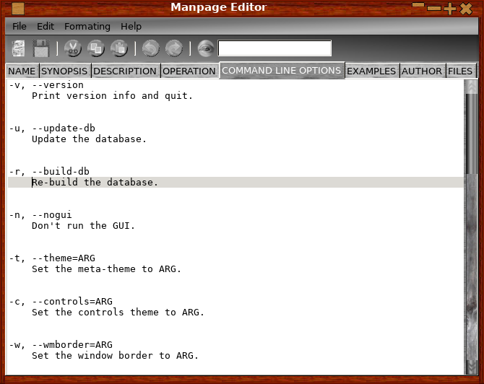The image size is (484, 384).
Task: Click the line '-v, --version'
Action: 46,85
